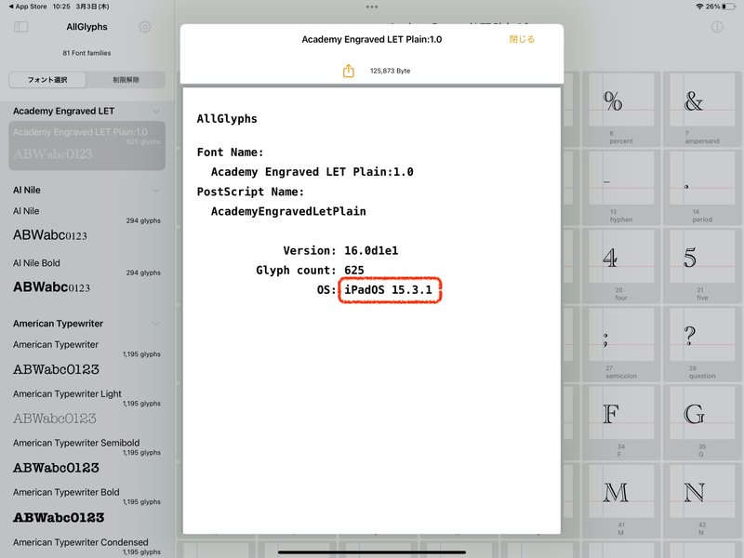Open the hyphen glyph cell
The height and width of the screenshot is (558, 744).
pos(621,188)
